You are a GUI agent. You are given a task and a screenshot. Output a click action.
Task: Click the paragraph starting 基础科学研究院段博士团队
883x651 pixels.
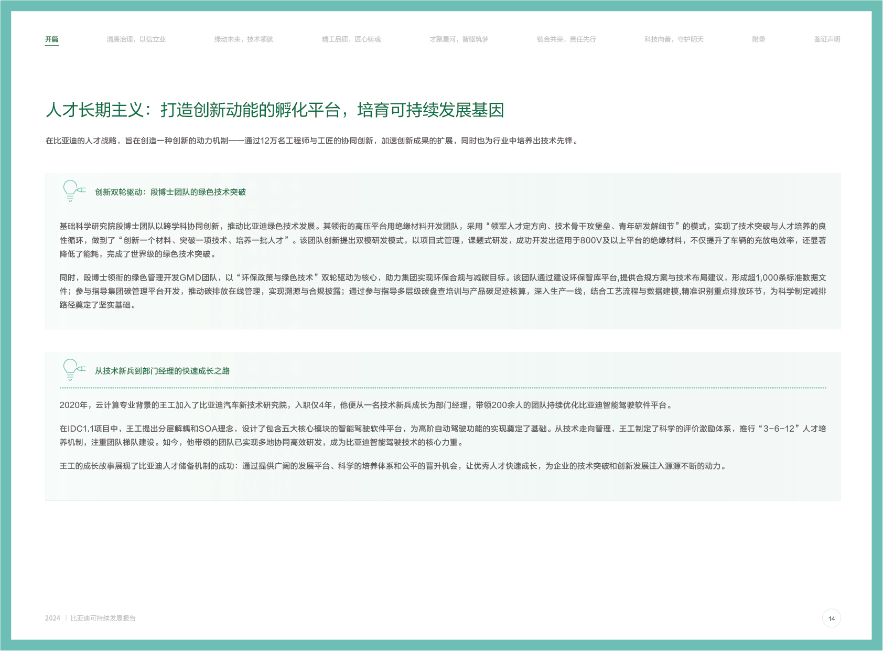pyautogui.click(x=442, y=240)
